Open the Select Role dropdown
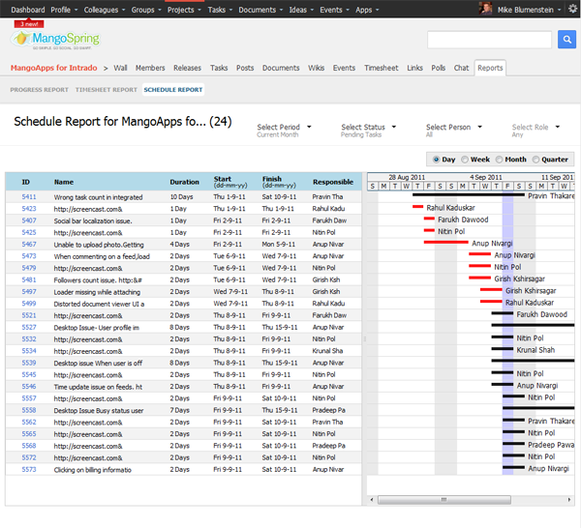Viewport: 581px width, 528px height. click(535, 127)
